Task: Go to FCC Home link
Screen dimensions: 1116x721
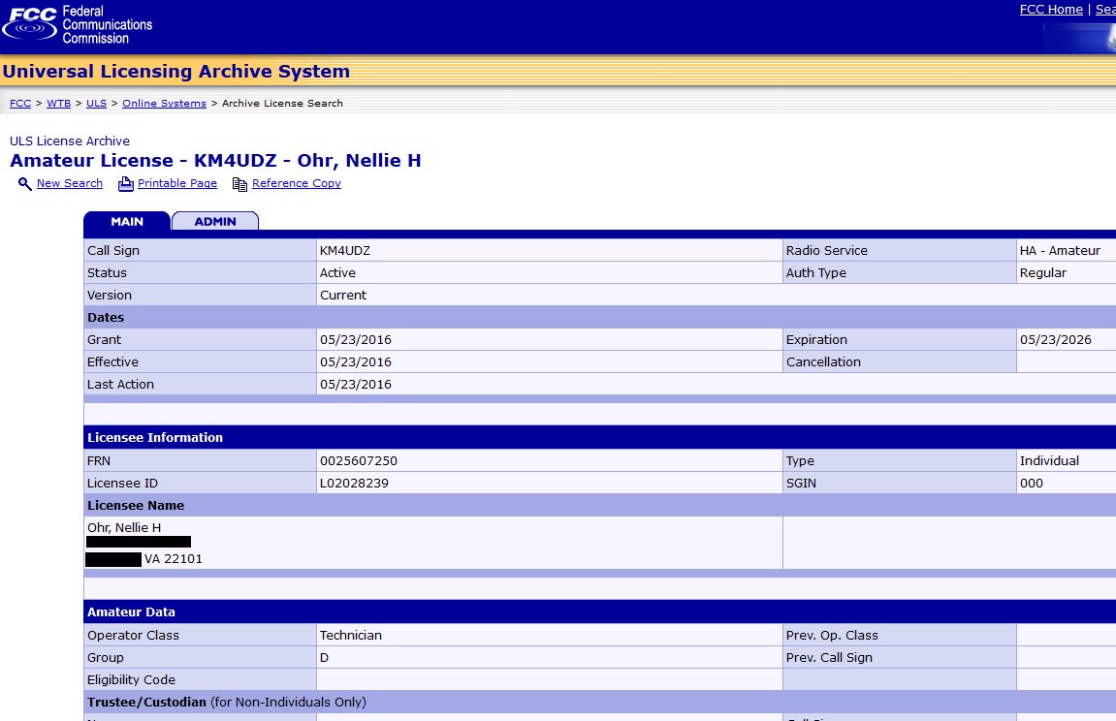Action: (x=1050, y=10)
